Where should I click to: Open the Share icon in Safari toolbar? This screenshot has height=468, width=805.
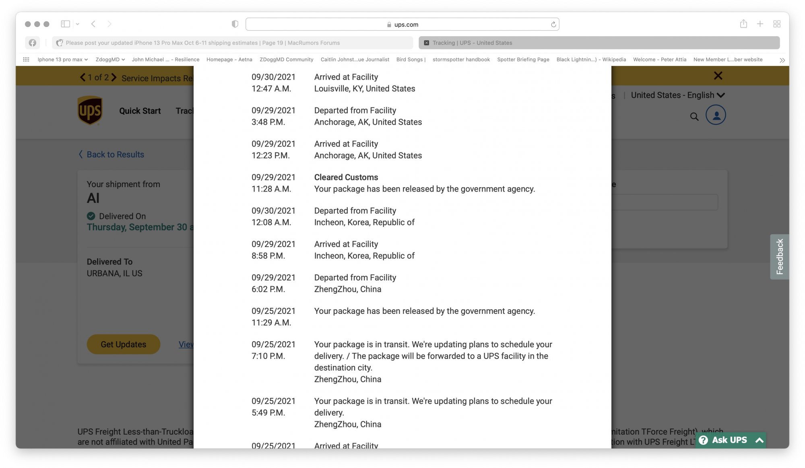point(743,24)
